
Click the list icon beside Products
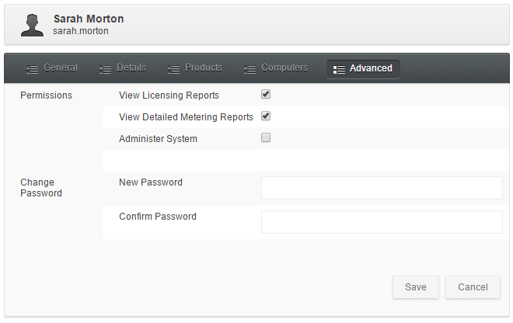174,69
